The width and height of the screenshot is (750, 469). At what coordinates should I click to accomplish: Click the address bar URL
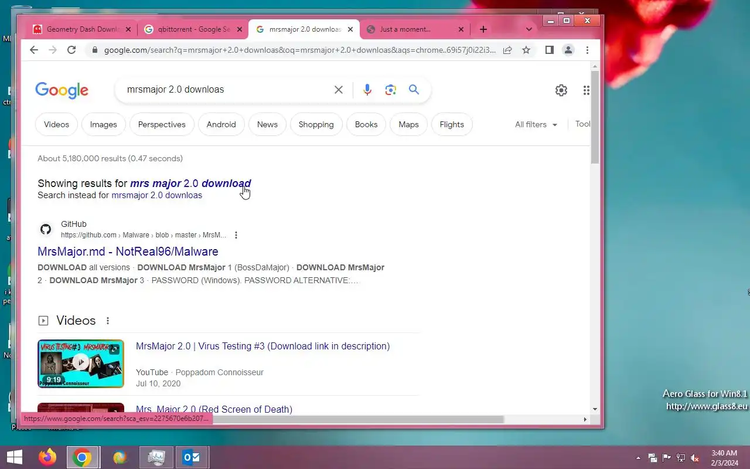[299, 50]
